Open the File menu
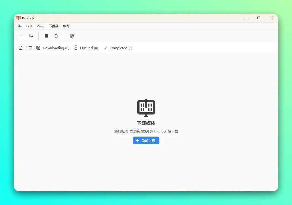 click(x=19, y=26)
